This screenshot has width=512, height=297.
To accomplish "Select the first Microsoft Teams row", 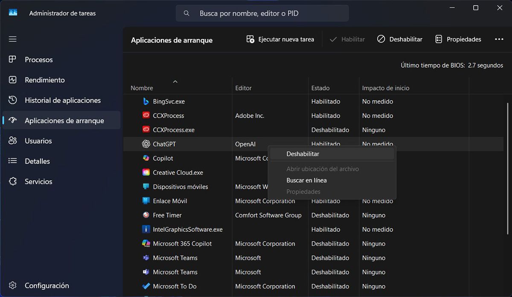I will (313, 258).
